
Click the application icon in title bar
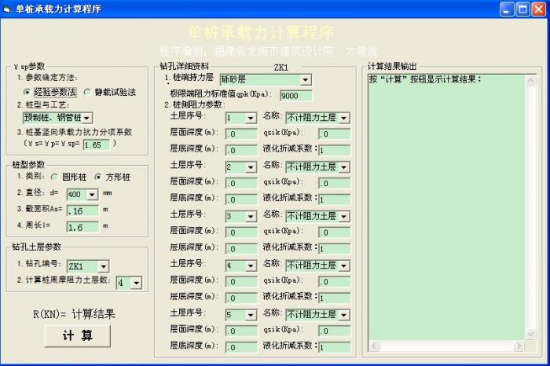8,9
